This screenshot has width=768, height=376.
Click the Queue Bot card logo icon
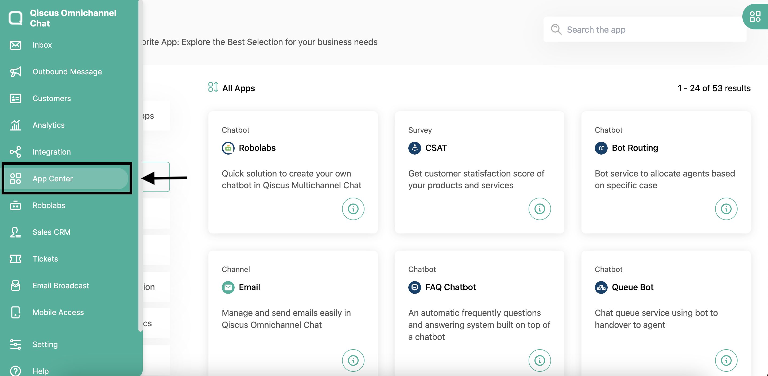tap(601, 287)
